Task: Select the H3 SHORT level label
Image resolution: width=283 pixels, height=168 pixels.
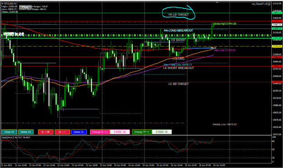Action: coord(178,40)
